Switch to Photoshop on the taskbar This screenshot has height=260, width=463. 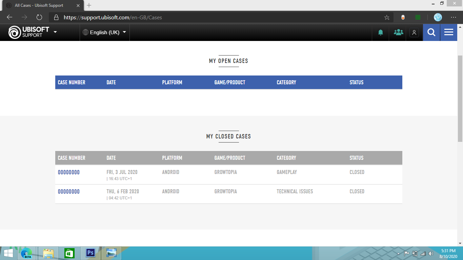click(90, 253)
